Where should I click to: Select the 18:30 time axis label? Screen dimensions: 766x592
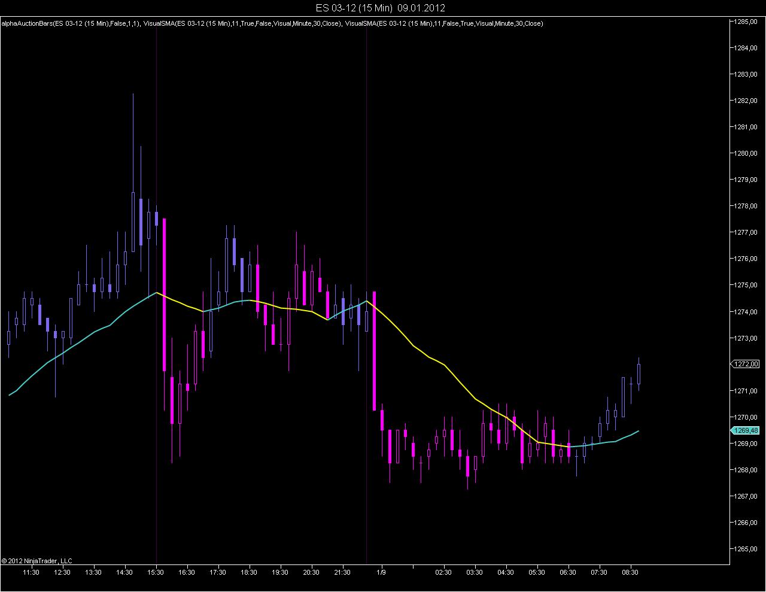249,572
